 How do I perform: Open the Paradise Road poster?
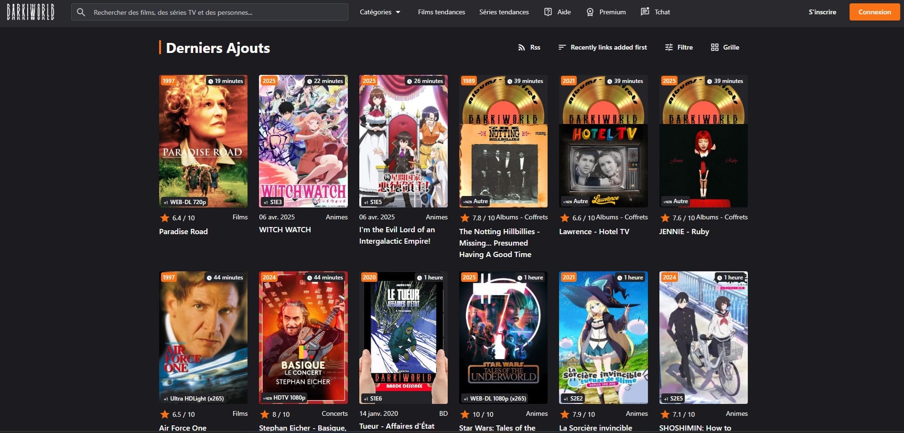(x=203, y=141)
